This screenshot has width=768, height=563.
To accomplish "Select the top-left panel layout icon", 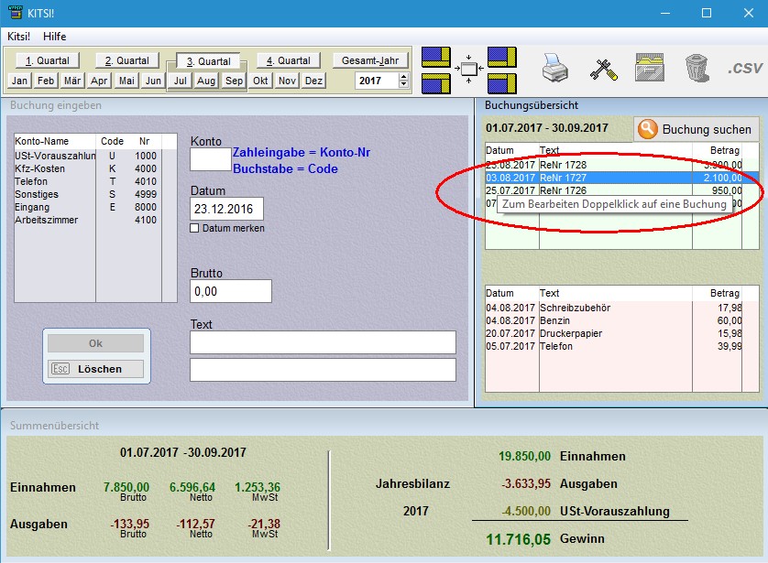I will click(436, 58).
